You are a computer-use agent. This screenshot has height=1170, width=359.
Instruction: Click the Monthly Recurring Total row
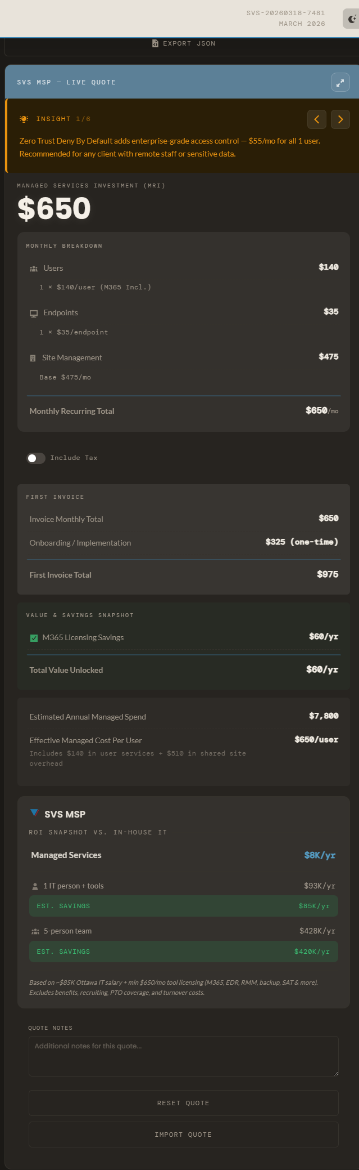click(183, 411)
